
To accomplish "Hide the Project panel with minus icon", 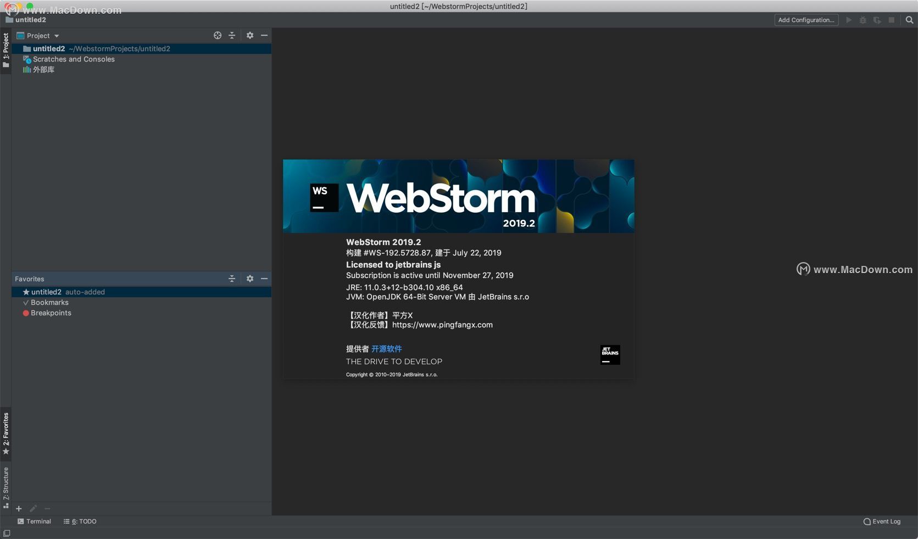I will coord(264,35).
